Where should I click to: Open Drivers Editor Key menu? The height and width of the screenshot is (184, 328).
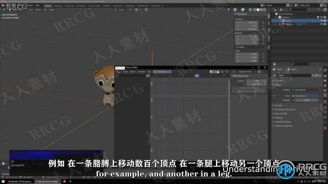coord(149,72)
